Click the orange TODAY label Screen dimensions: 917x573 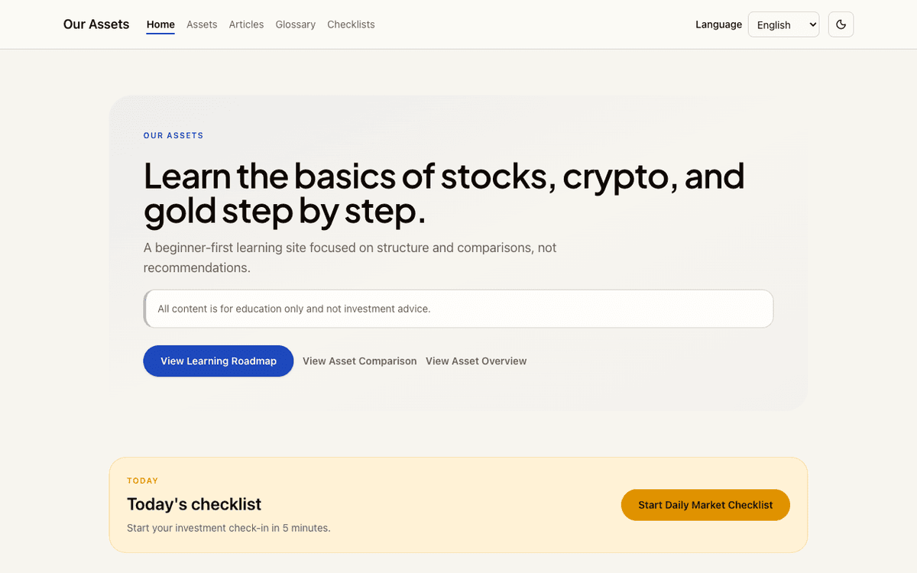[x=143, y=481]
